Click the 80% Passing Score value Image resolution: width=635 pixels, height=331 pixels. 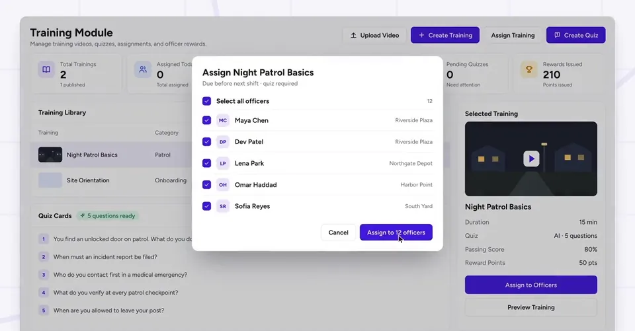[591, 249]
